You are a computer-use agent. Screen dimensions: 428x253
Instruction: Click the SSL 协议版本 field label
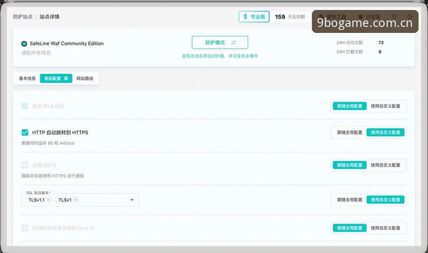38,193
